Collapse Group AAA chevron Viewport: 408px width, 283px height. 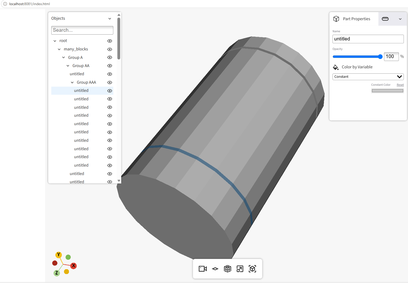click(x=72, y=82)
